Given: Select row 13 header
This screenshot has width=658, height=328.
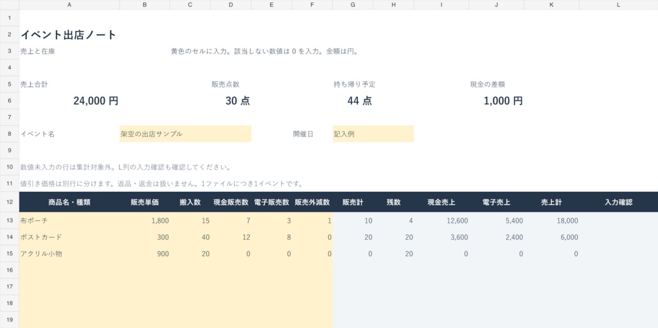Looking at the screenshot, I should tap(10, 221).
